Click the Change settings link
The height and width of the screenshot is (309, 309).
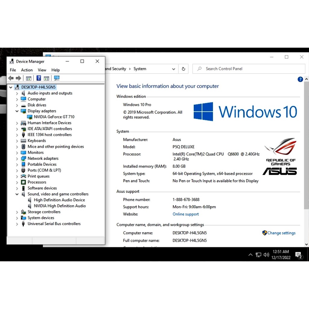click(x=281, y=233)
